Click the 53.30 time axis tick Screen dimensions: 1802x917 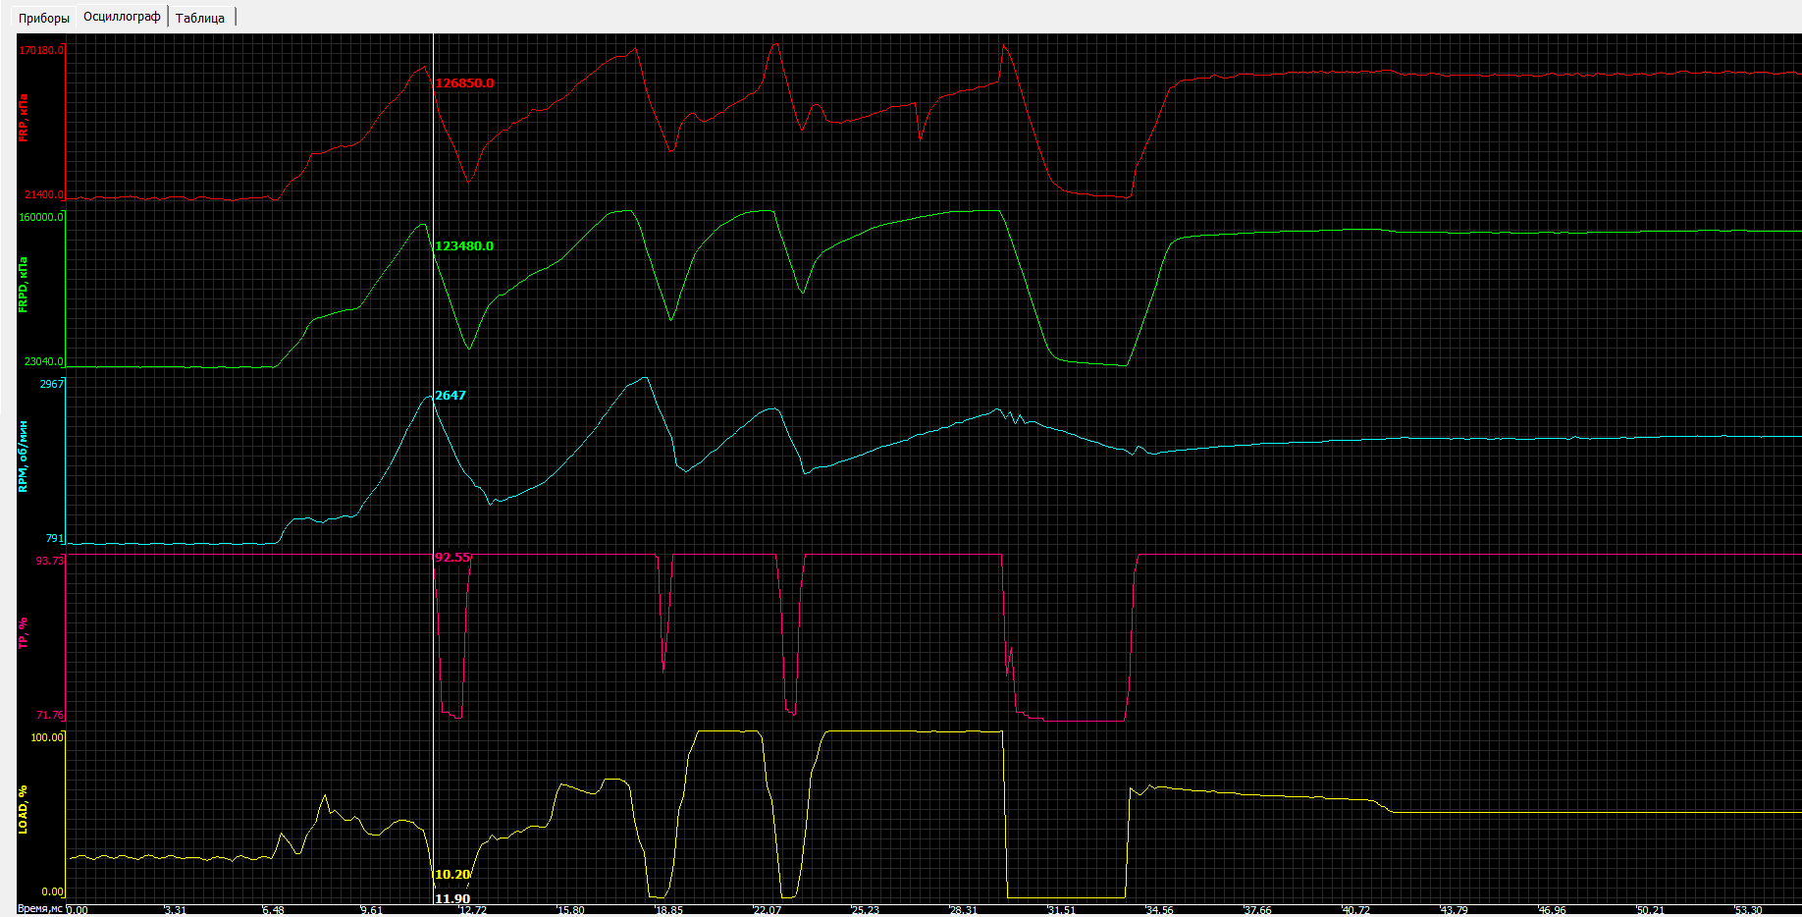[1749, 910]
